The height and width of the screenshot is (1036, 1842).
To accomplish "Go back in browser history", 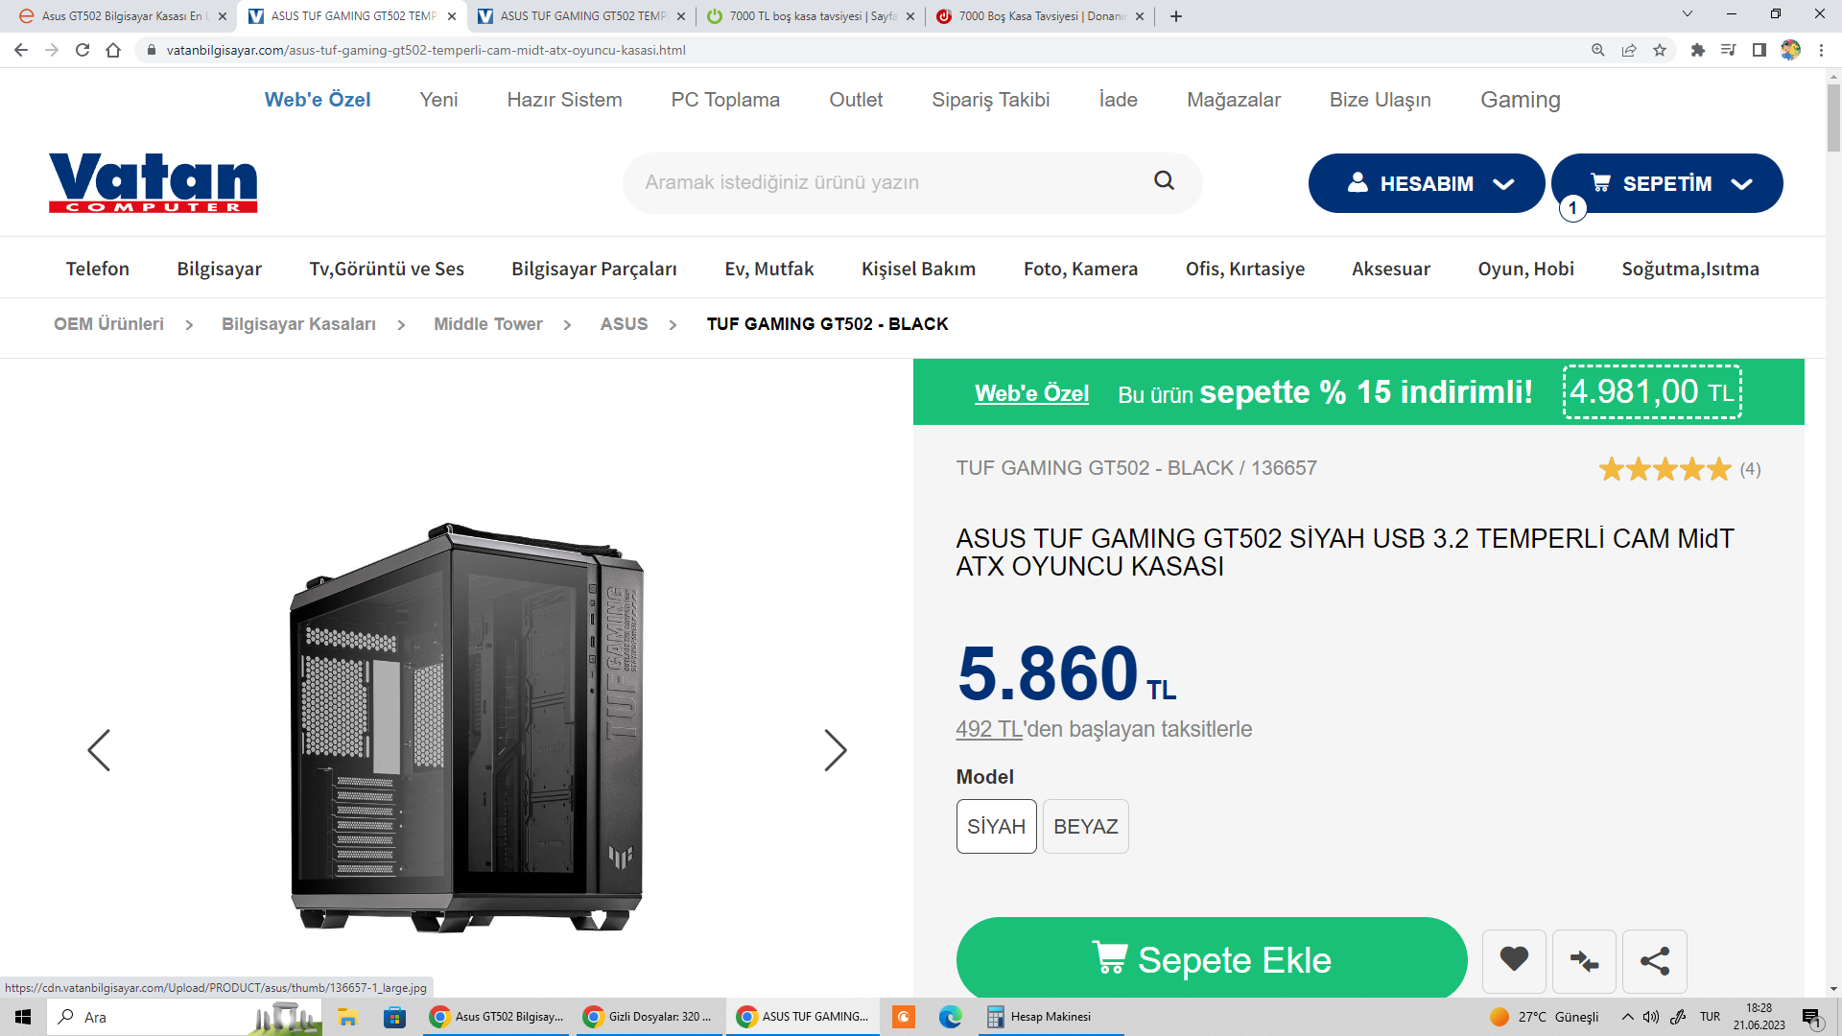I will tap(21, 50).
